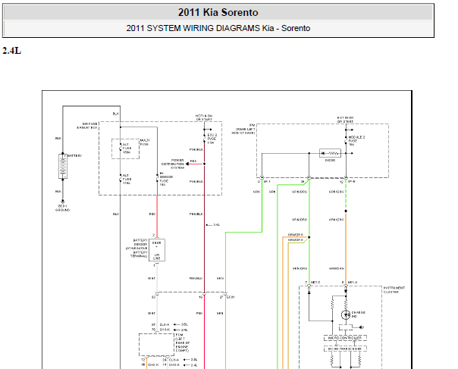
Task: Click the red wire above battery sensor
Action: tap(157, 216)
